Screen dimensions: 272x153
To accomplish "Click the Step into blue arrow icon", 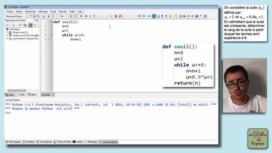I will [94, 16].
